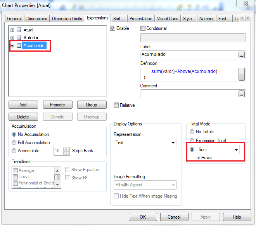Check the Linear trendline option
Image resolution: width=256 pixels, height=226 pixels.
(16, 177)
